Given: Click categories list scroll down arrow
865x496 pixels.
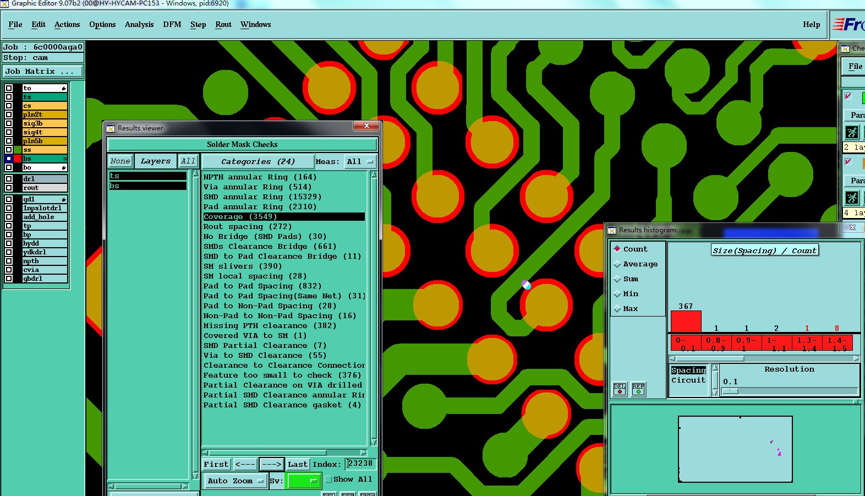Looking at the screenshot, I should point(374,442).
